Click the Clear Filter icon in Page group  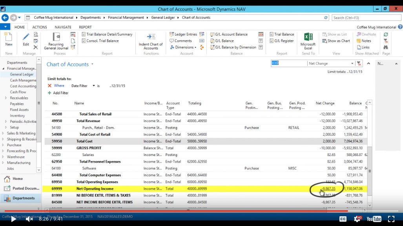(x=386, y=41)
